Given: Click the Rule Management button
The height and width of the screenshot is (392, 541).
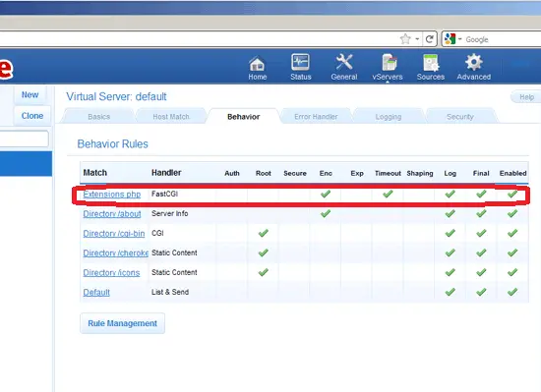Looking at the screenshot, I should 123,323.
